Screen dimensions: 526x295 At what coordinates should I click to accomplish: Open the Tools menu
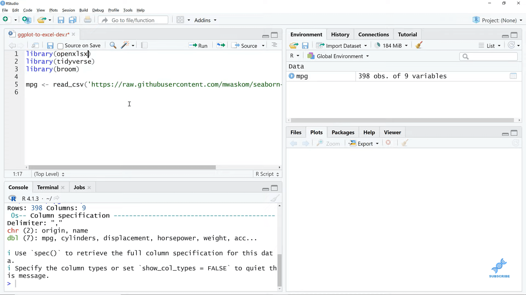click(x=128, y=10)
